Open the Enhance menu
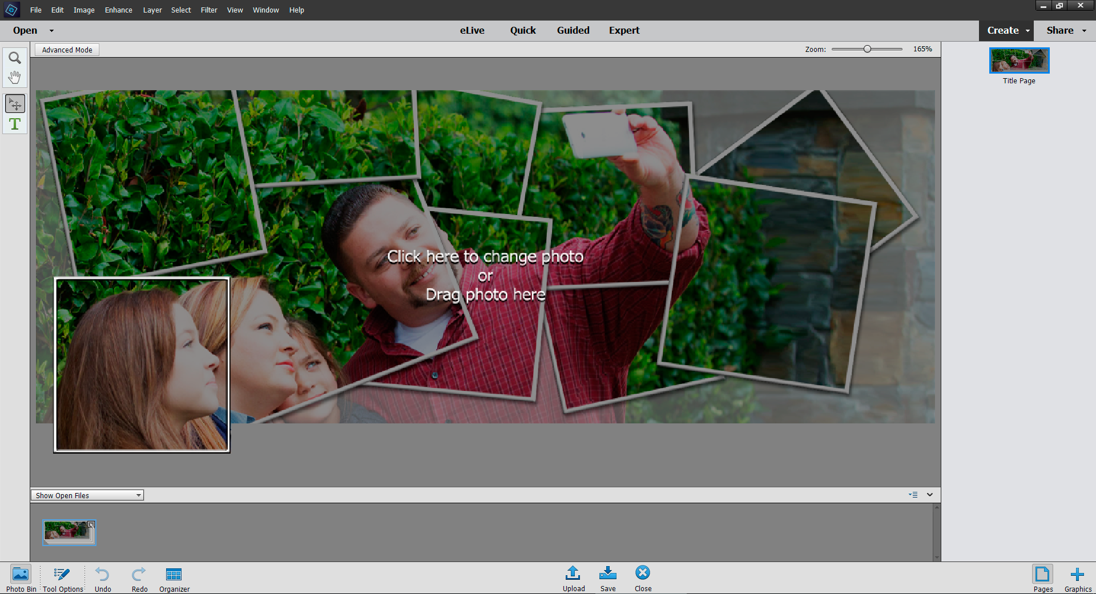 tap(118, 10)
